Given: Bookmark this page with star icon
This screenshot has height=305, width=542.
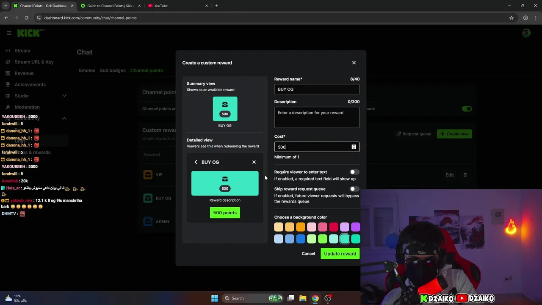Looking at the screenshot, I should coord(512,18).
